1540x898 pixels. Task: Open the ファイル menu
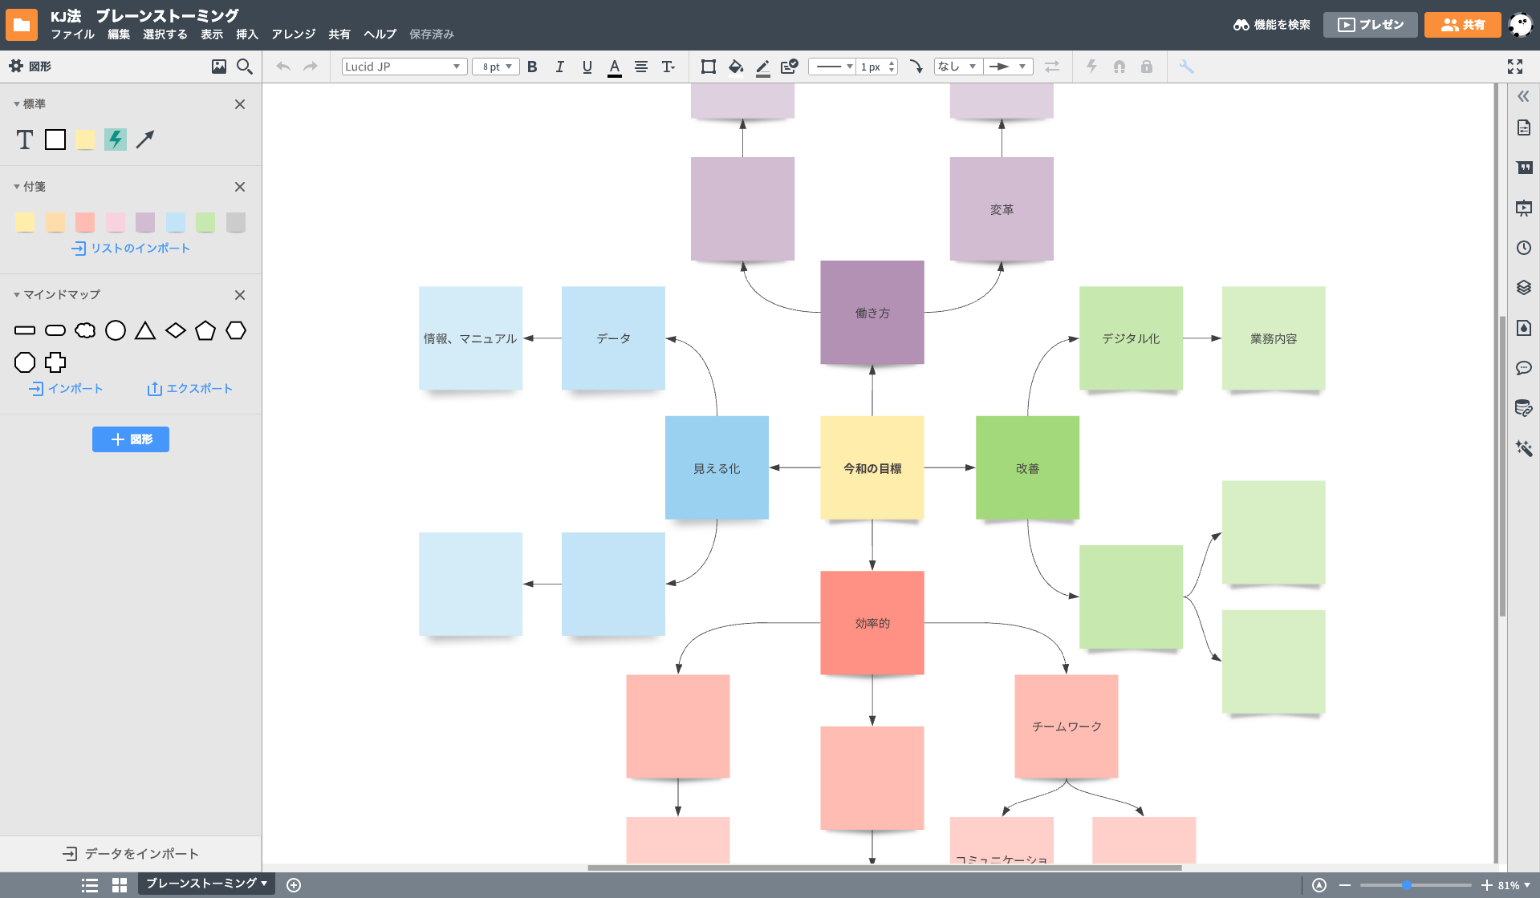point(72,34)
